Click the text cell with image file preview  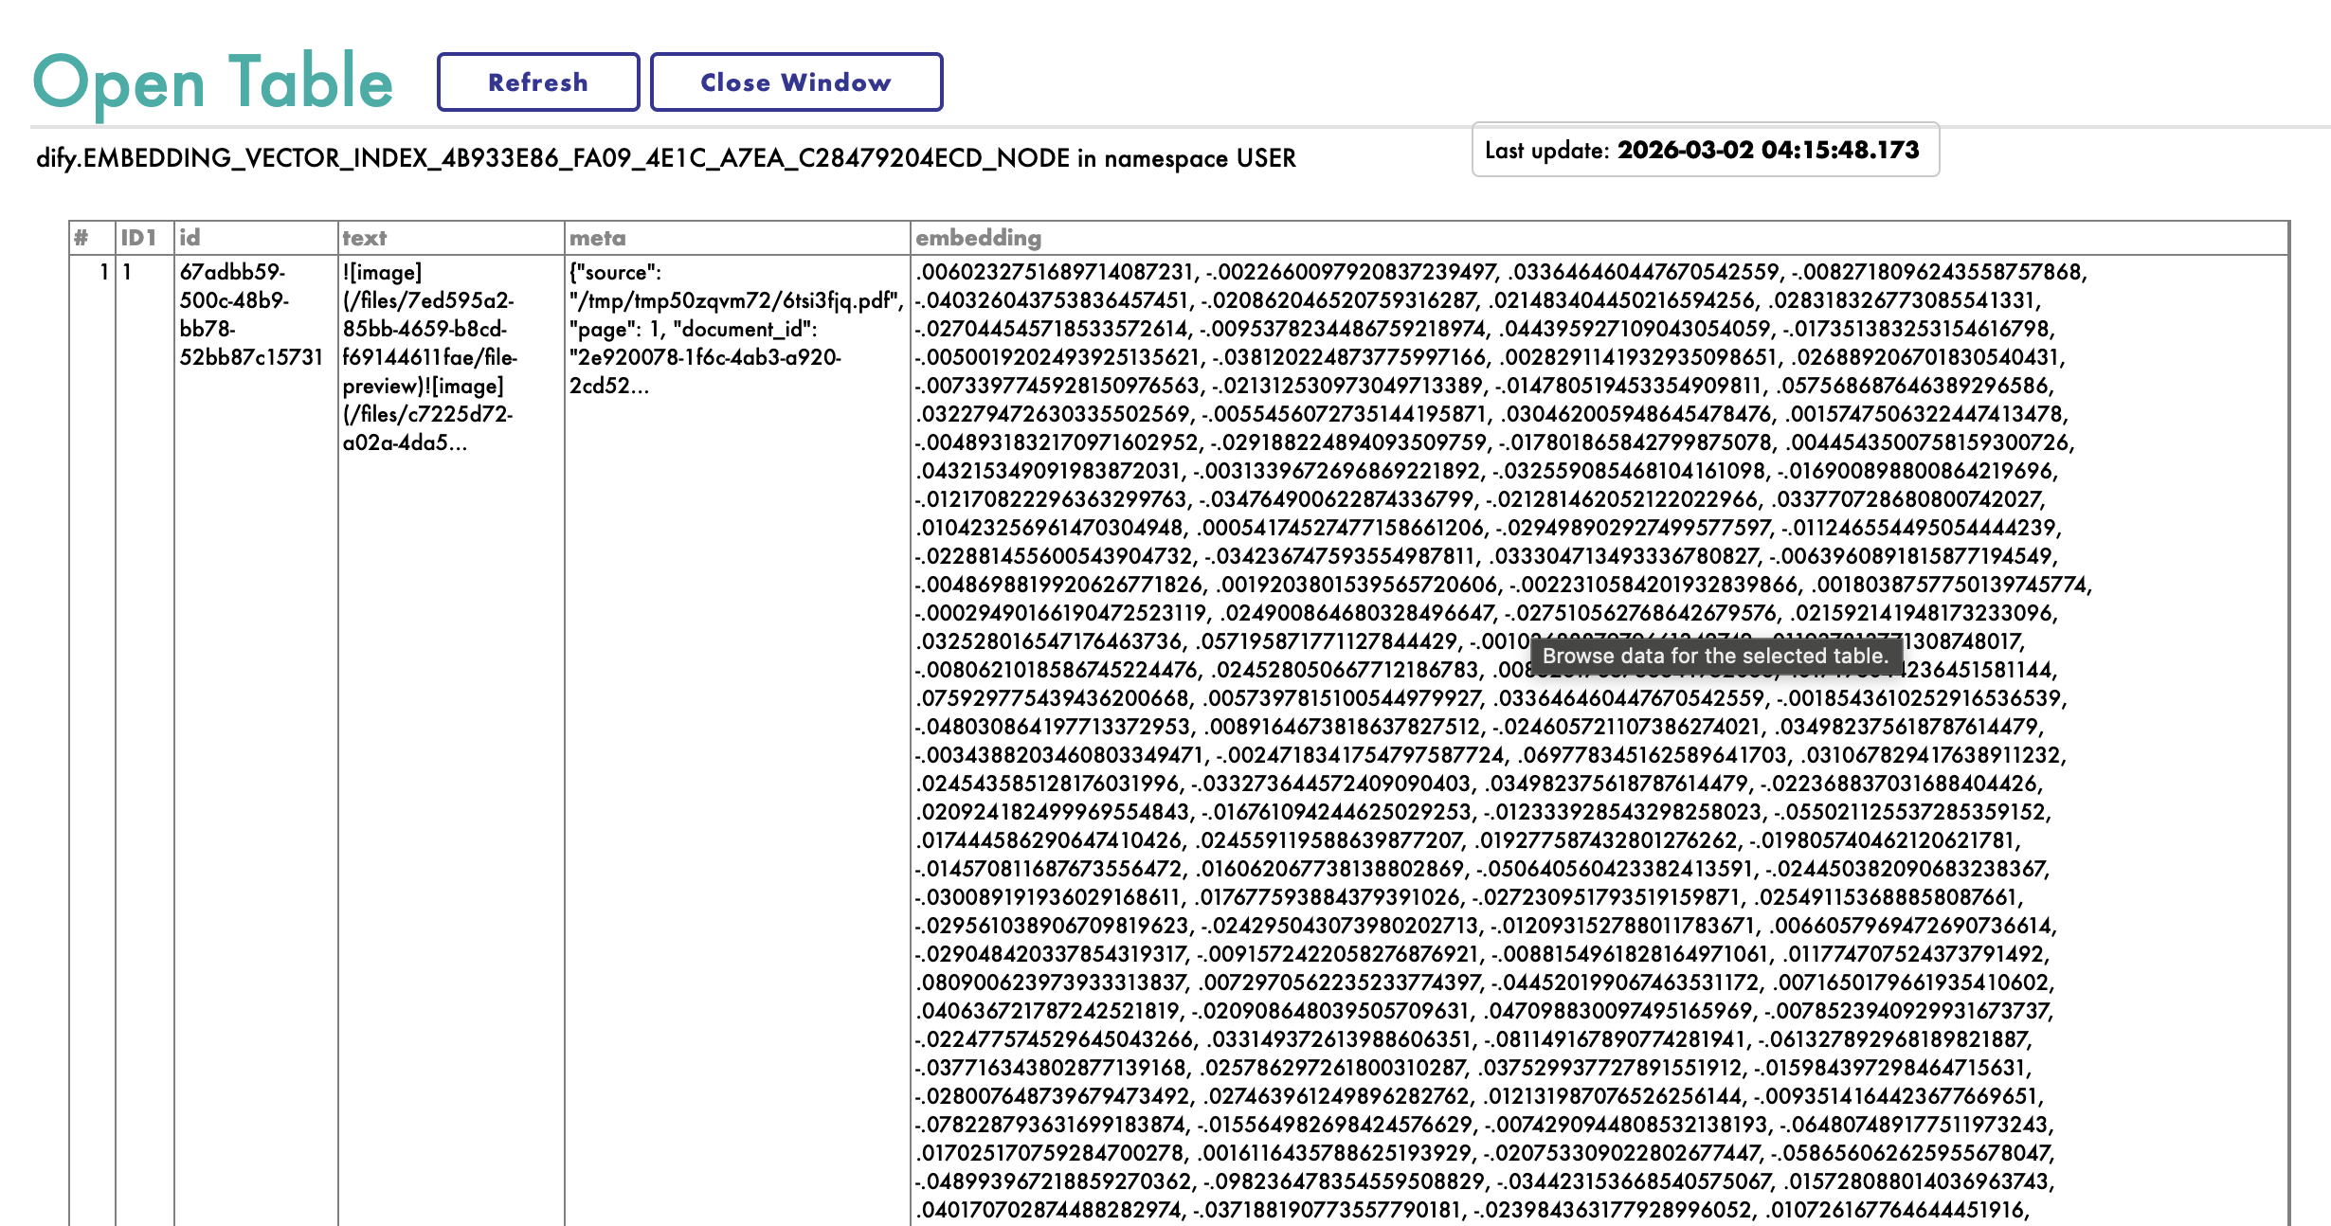pos(428,357)
